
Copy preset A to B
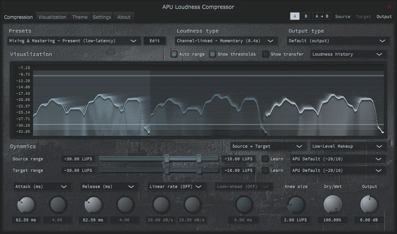click(321, 16)
